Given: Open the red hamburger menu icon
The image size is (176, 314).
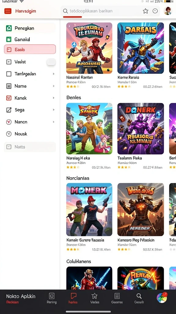Looking at the screenshot, I should coord(8,11).
